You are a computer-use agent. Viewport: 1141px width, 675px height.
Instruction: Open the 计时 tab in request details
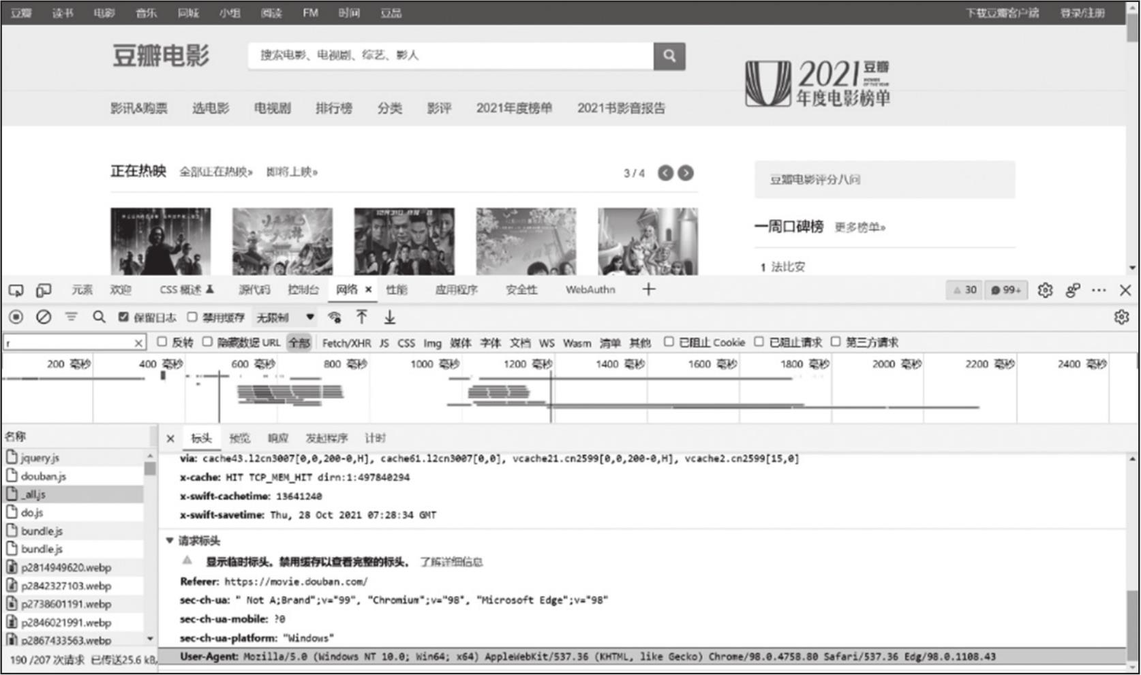coord(375,438)
